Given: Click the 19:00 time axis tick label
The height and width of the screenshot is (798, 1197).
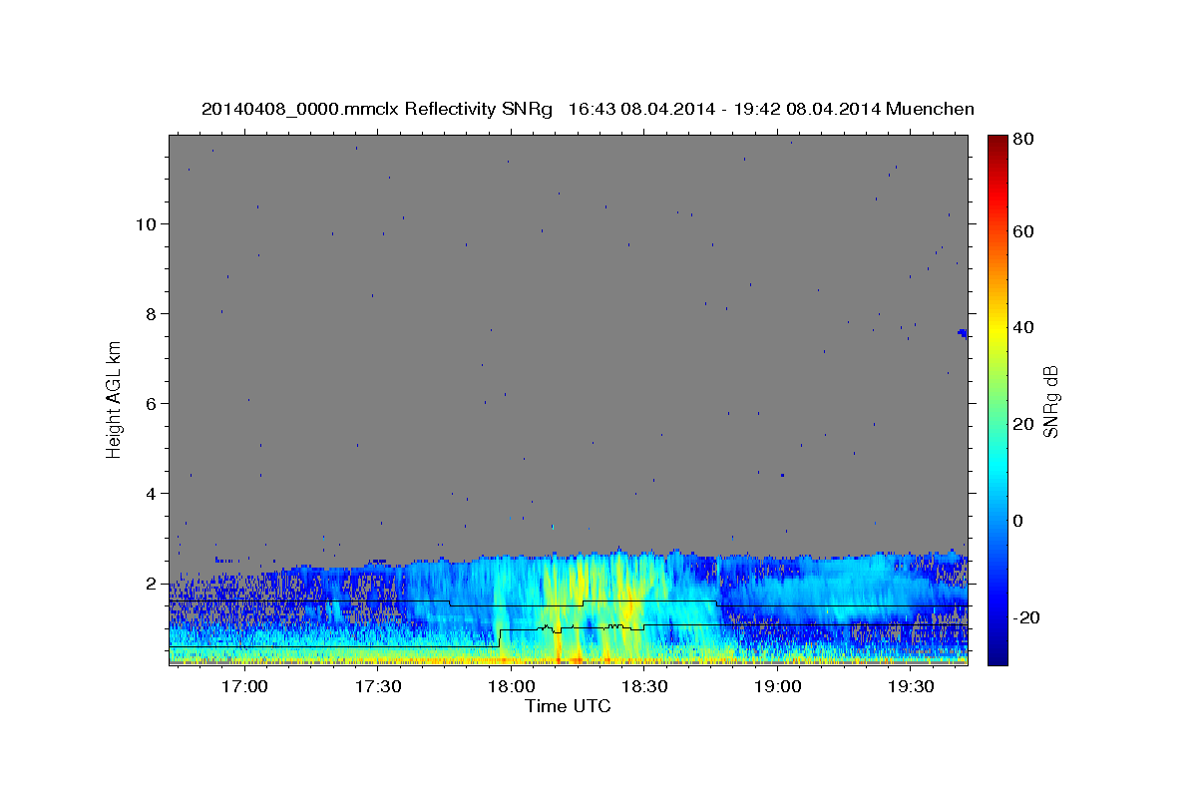Looking at the screenshot, I should (777, 687).
